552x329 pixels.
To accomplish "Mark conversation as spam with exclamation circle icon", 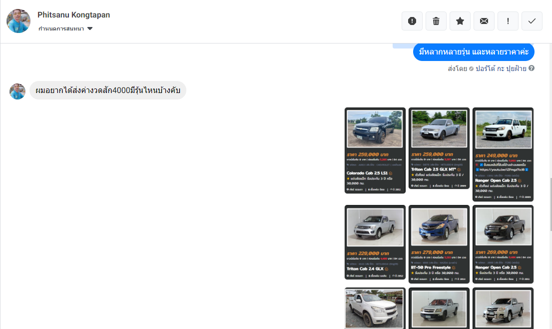I will tap(412, 21).
